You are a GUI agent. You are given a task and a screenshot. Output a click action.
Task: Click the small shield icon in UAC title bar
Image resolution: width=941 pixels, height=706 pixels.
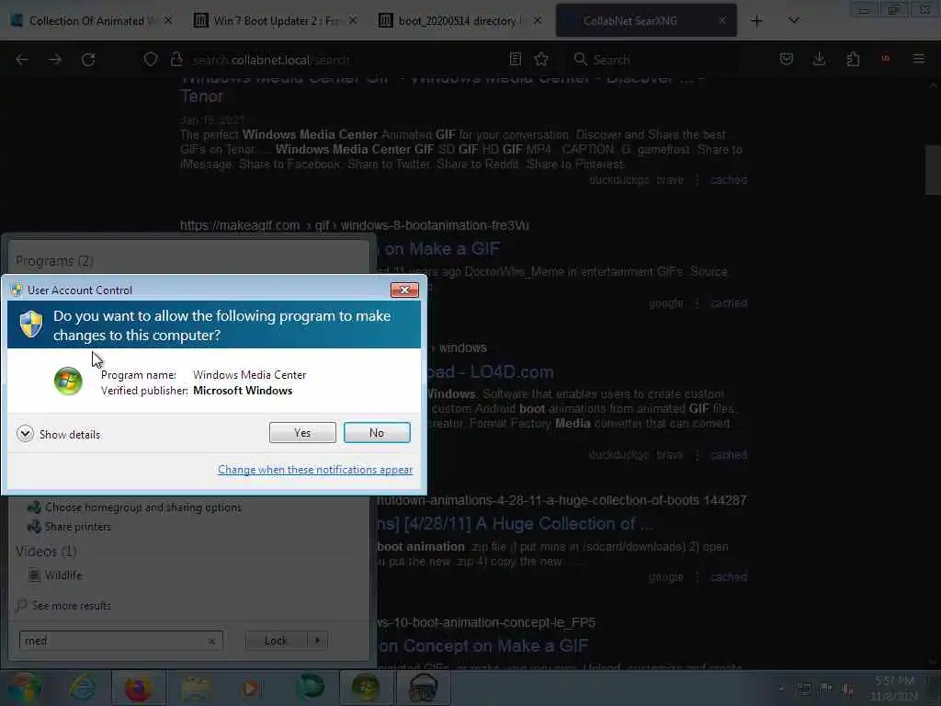[17, 290]
